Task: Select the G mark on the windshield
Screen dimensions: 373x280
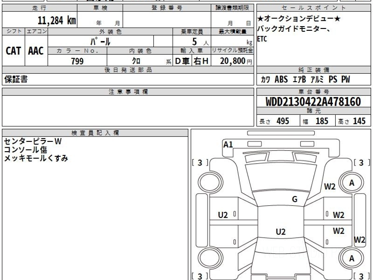Action: (x=295, y=199)
